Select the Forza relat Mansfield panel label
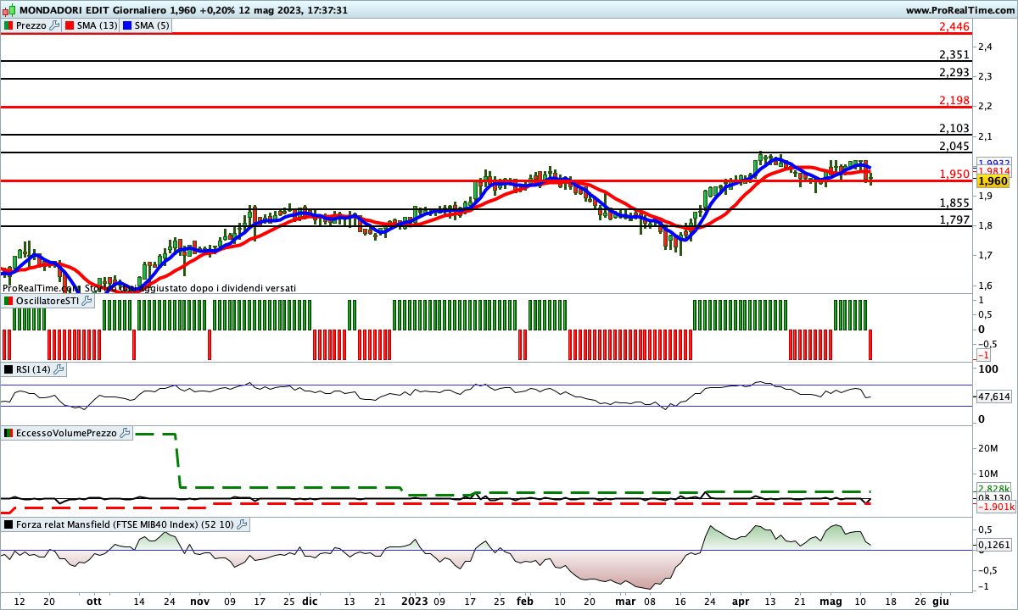This screenshot has width=1018, height=610. 125,524
